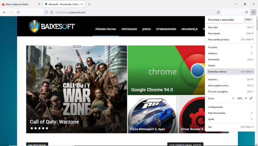Open Senhas menu entry
This screenshot has width=258, height=146.
pos(231,66)
